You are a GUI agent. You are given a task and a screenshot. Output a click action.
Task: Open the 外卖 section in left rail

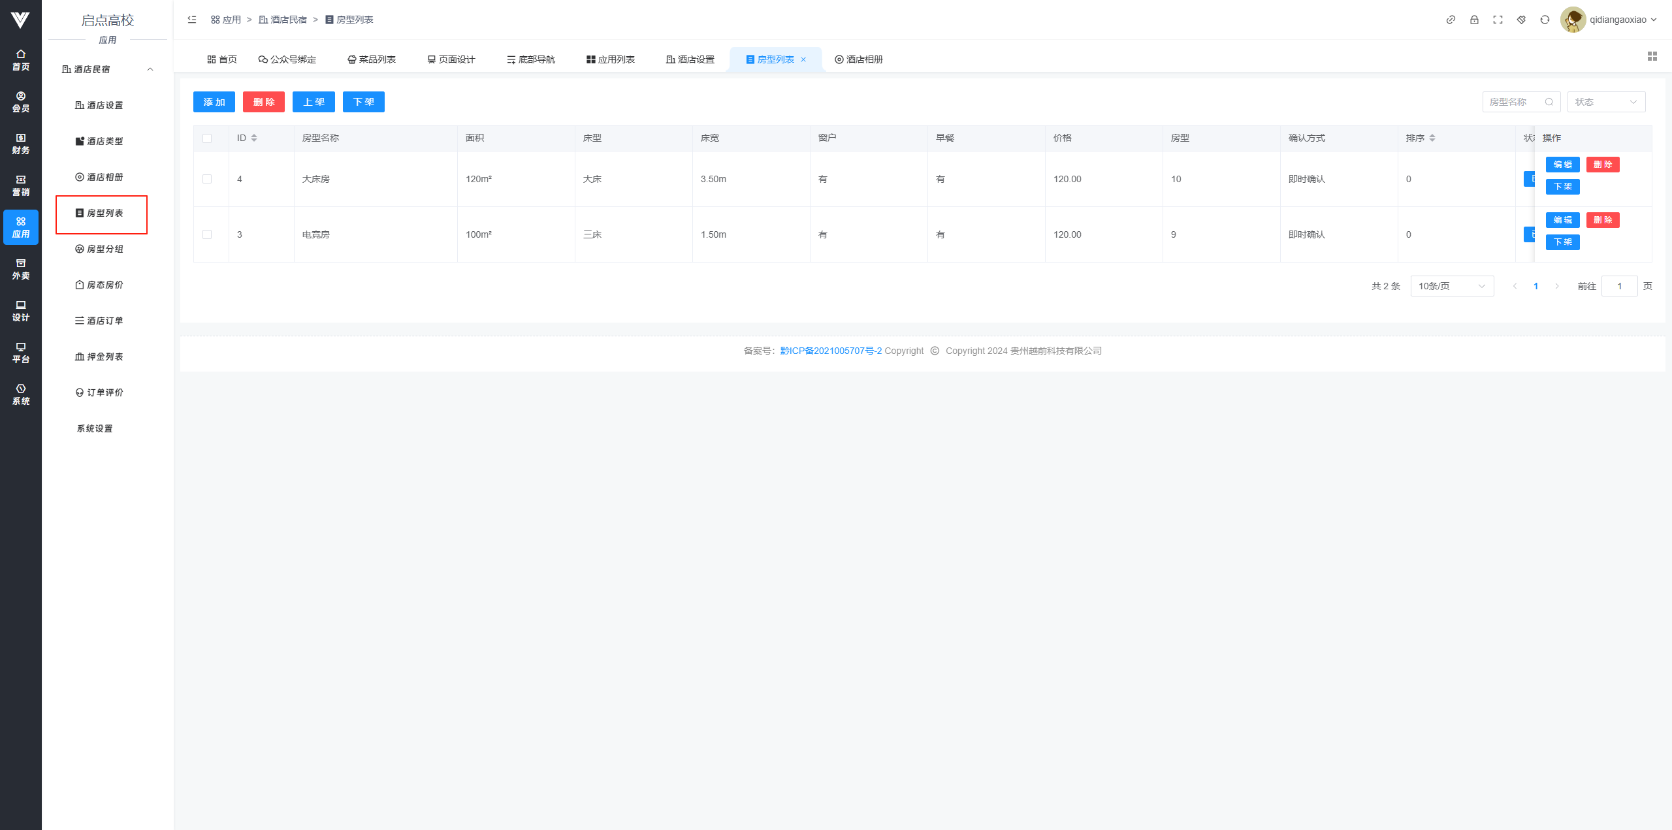click(21, 269)
